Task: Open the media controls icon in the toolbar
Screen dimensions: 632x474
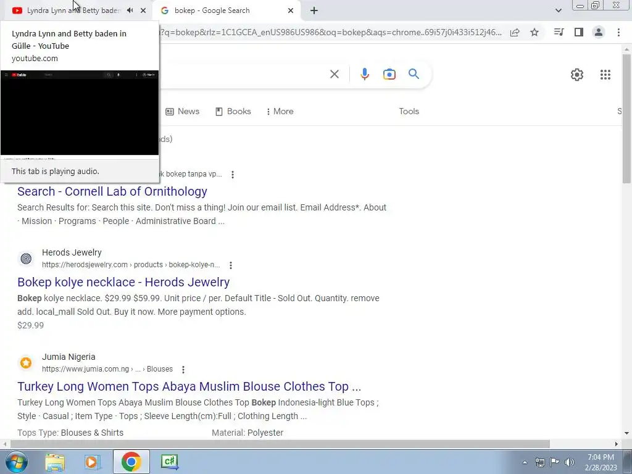Action: [559, 32]
